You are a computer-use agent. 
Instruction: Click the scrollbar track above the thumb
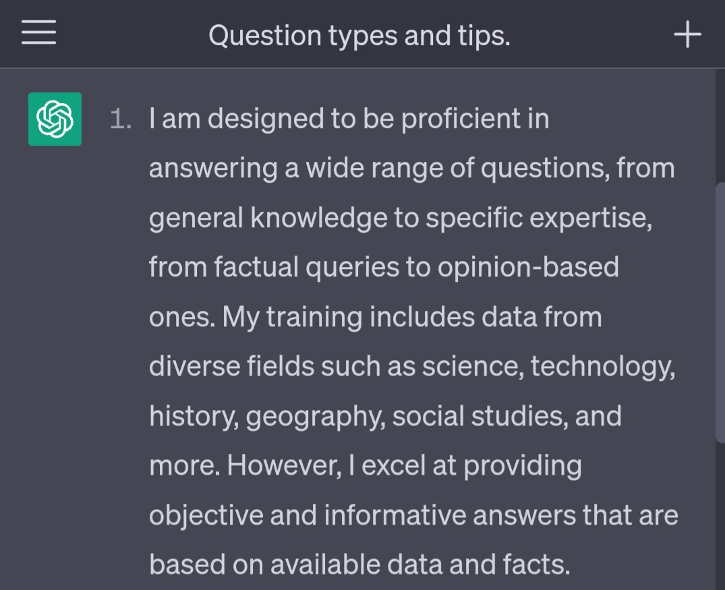coord(720,126)
